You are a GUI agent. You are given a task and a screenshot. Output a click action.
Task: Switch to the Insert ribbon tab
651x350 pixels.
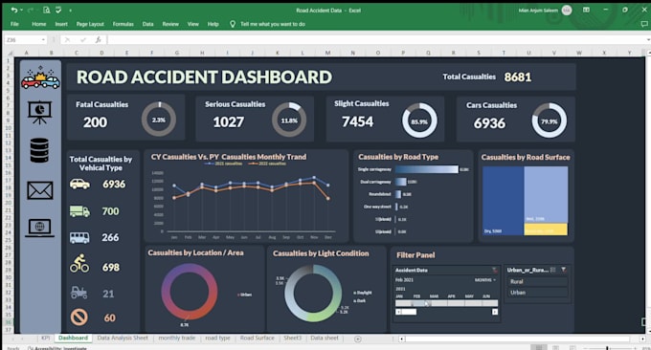click(x=61, y=24)
